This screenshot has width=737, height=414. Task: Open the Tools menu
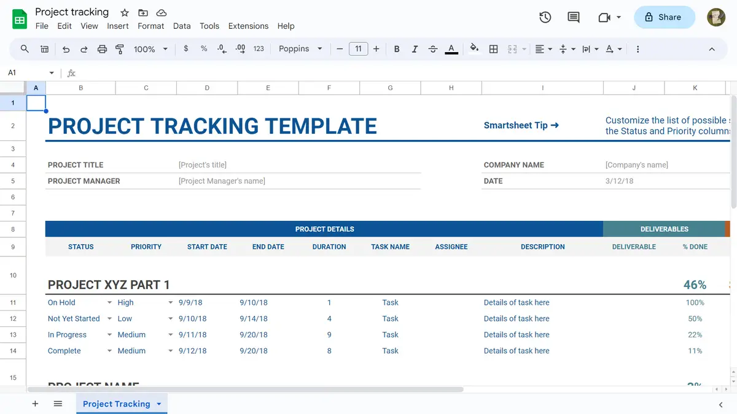pyautogui.click(x=209, y=26)
